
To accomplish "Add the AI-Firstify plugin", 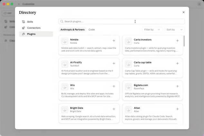I will [114, 63].
